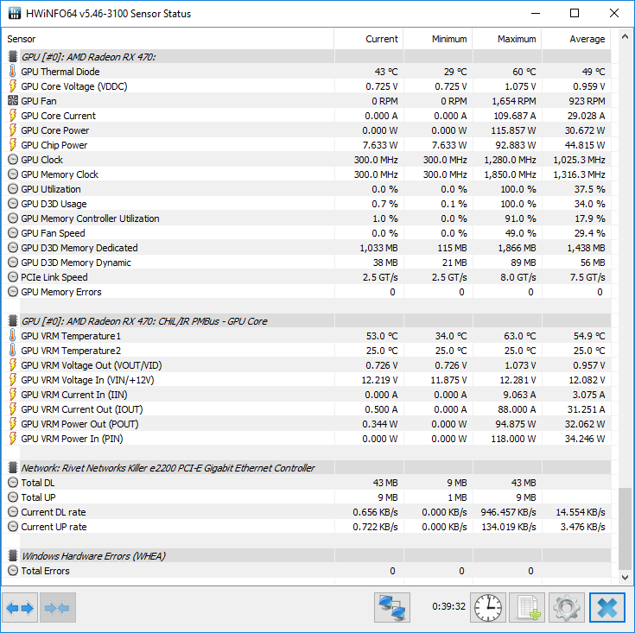The height and width of the screenshot is (633, 635).
Task: Click chip icon of CHiL/IR PMBus group
Action: tap(13, 321)
